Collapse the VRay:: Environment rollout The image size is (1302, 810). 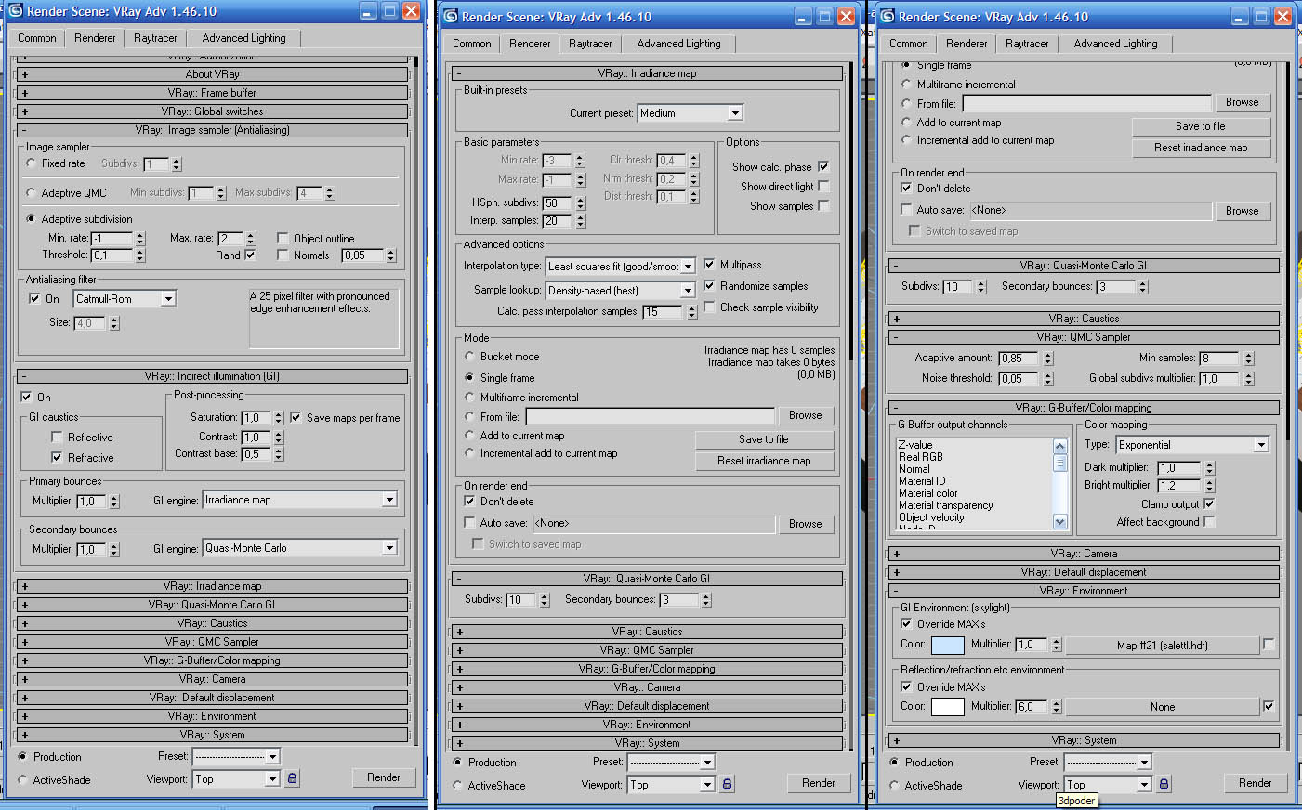pos(1084,591)
